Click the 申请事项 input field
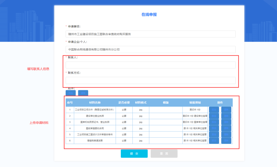 (x=151, y=34)
